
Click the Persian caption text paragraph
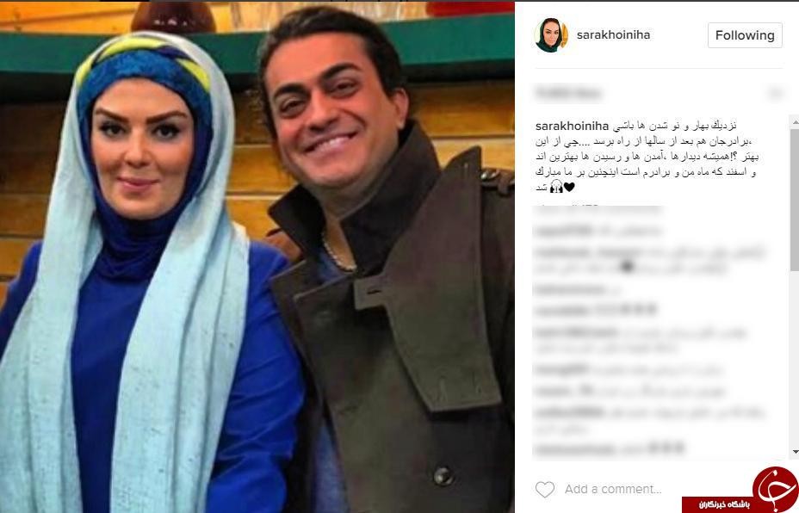tap(647, 157)
